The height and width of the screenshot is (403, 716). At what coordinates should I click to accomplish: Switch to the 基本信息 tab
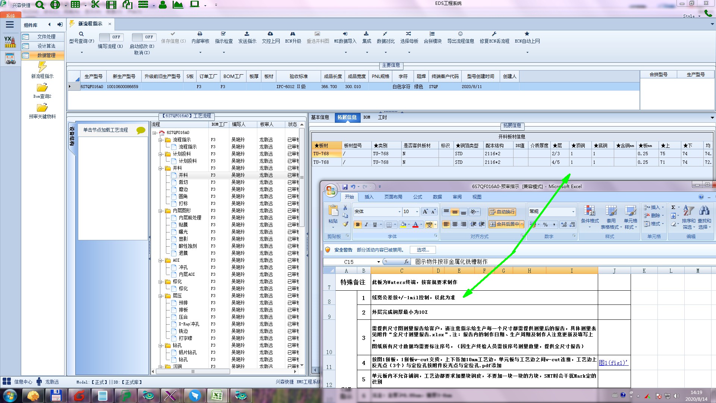pyautogui.click(x=320, y=117)
